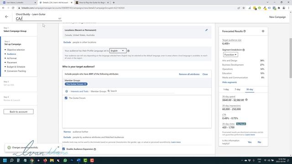The image size is (292, 164).
Task: Open browser extensions puzzle icon
Action: (279, 8)
